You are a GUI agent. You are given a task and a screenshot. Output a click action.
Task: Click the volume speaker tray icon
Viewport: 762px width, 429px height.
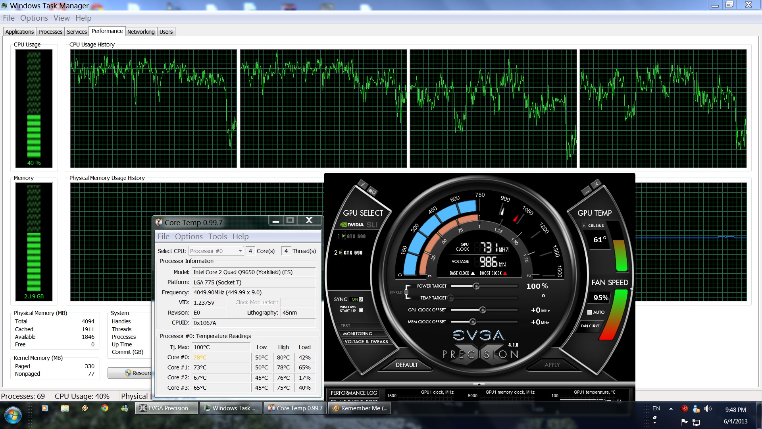(x=708, y=409)
